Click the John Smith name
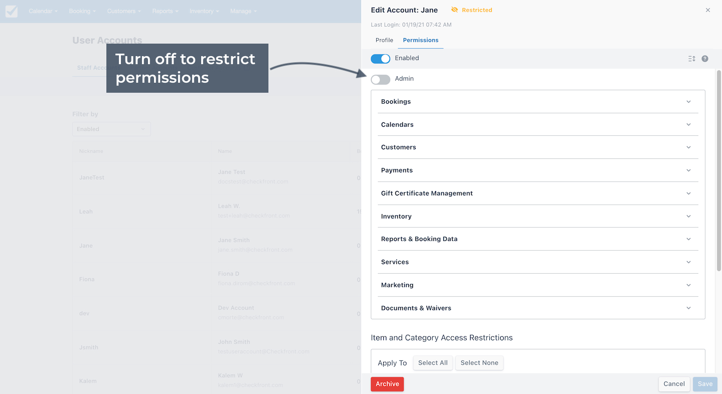The image size is (722, 394). pos(234,342)
